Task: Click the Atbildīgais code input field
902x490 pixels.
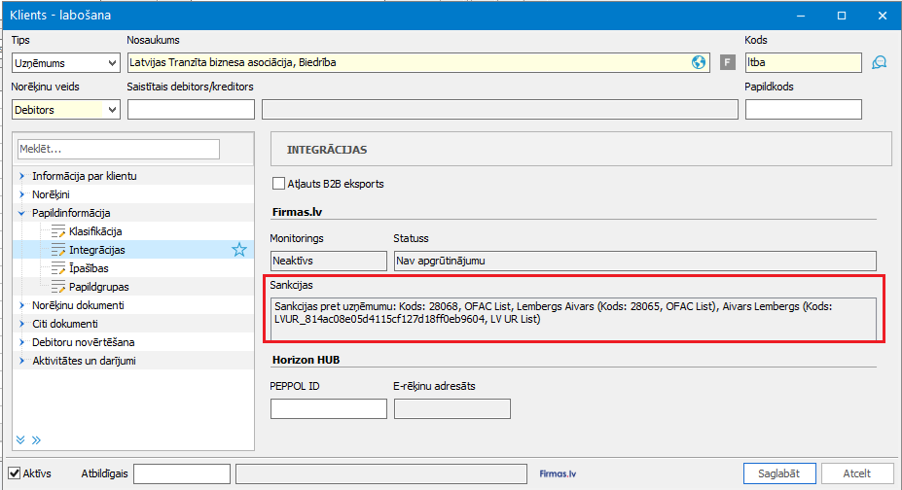Action: (182, 473)
